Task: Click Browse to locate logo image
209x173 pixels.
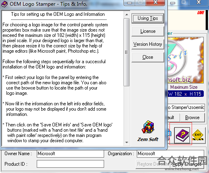Action: 192,117
